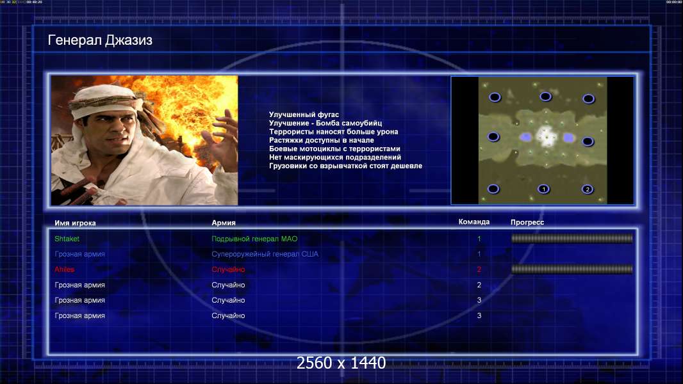
Task: Select the middle-left start position on minimap
Action: 493,137
